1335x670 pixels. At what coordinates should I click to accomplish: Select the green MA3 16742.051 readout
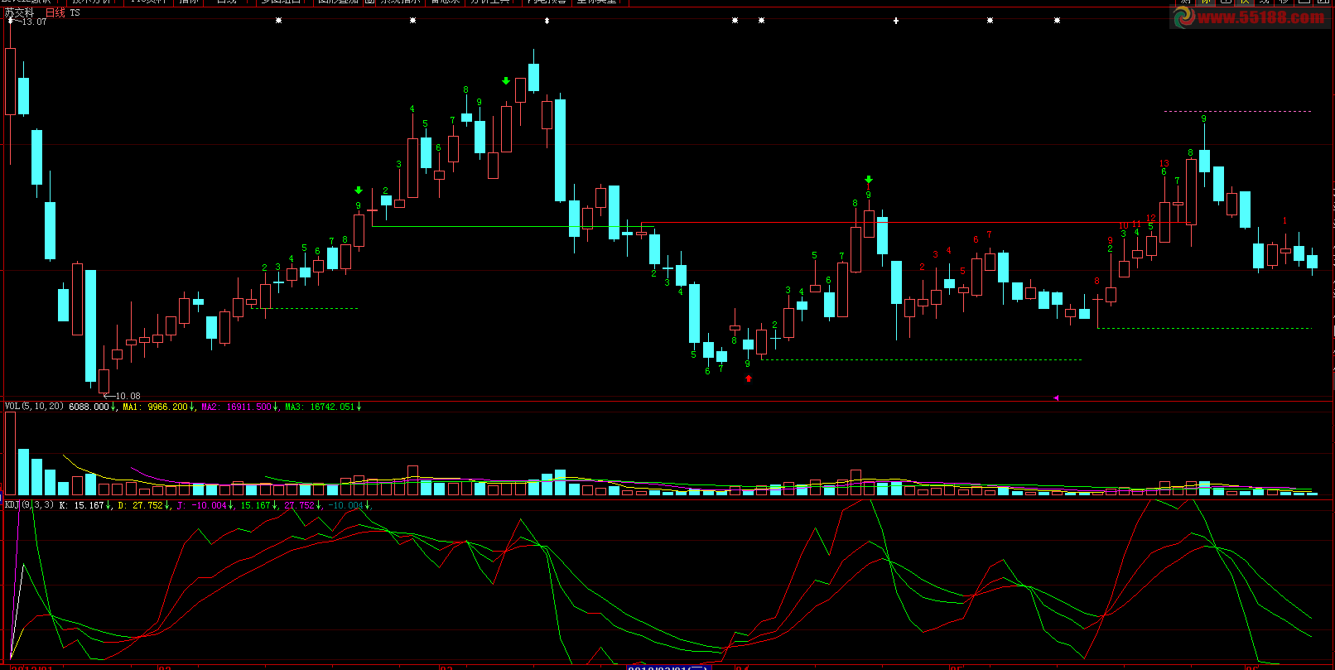point(320,407)
